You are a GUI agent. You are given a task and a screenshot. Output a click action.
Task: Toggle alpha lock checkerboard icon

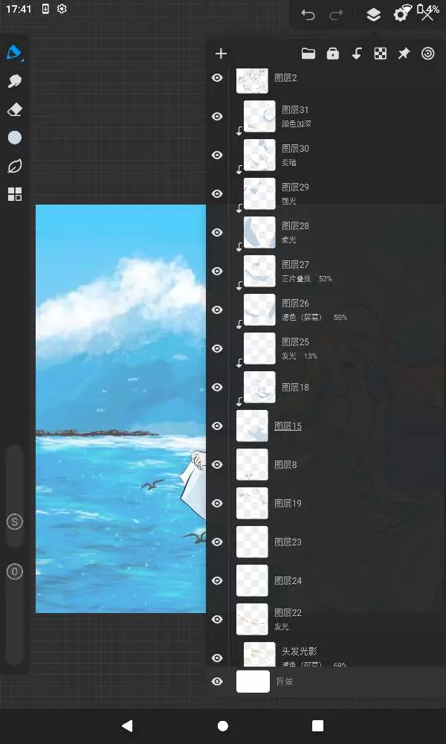(380, 54)
